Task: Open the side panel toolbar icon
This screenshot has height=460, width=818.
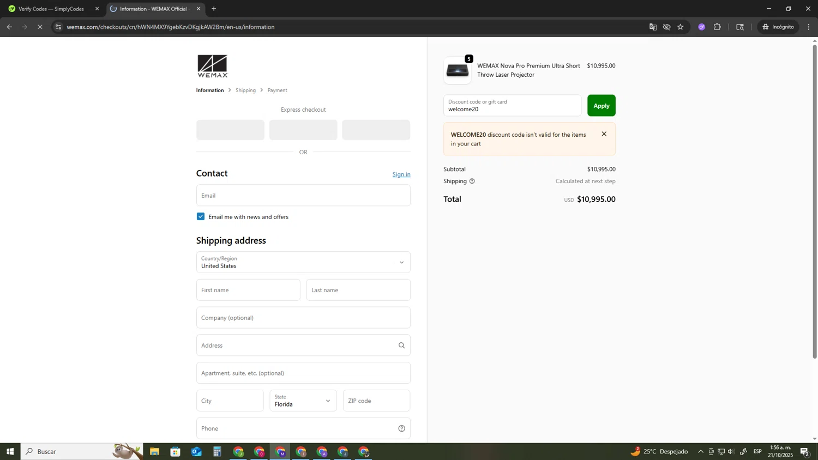Action: point(740,27)
